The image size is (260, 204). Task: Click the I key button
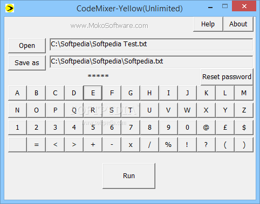[168, 93]
